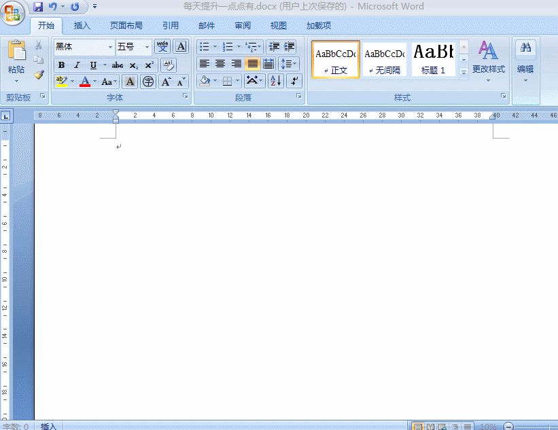Image resolution: width=558 pixels, height=430 pixels.
Task: Shrink font size
Action: (x=181, y=82)
